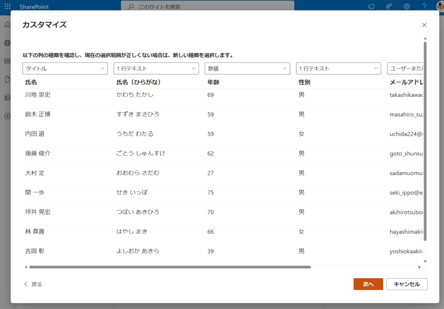Click the age value 27
Screen dimensions: 444x309
pos(210,173)
